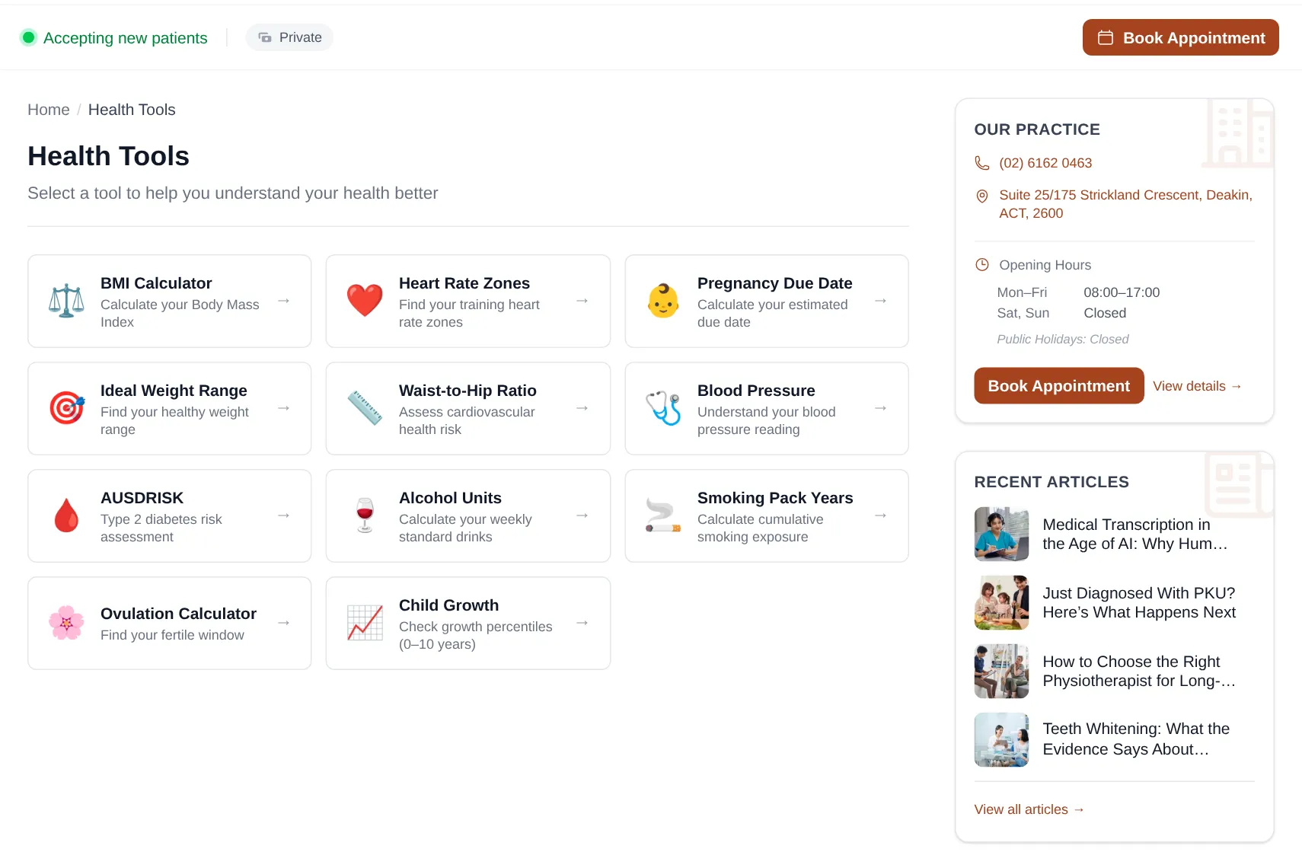Viewport: 1302px width, 868px height.
Task: Click the AUSDRISK blood drop icon
Action: [66, 515]
